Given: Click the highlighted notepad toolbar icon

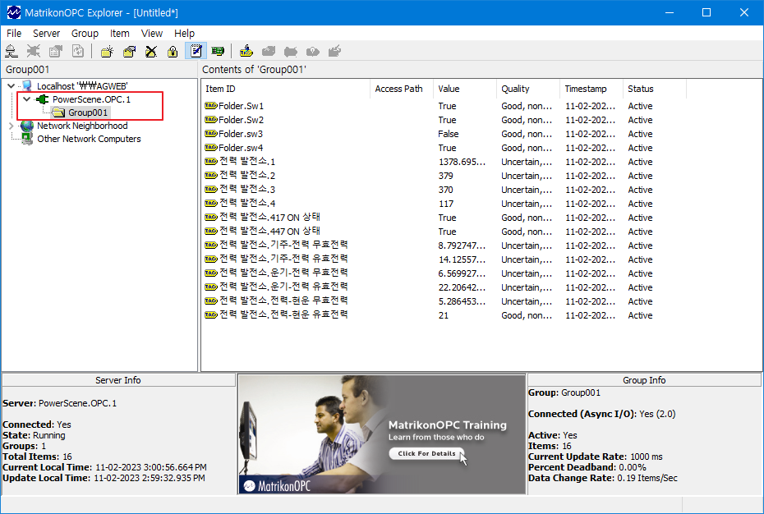Looking at the screenshot, I should 196,52.
